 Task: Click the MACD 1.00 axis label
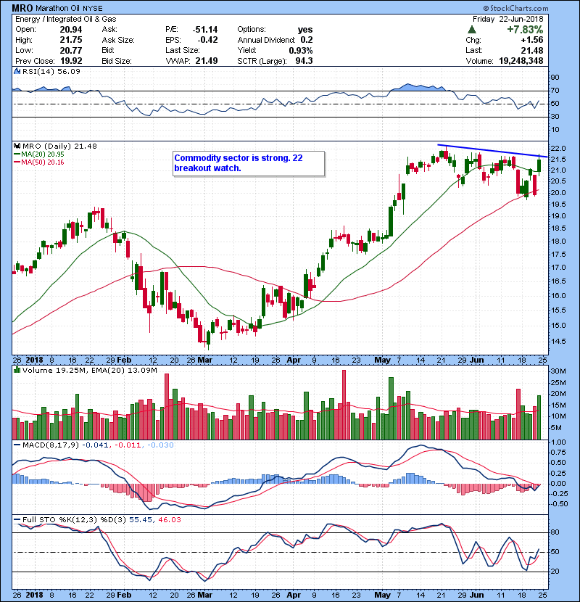pos(558,442)
